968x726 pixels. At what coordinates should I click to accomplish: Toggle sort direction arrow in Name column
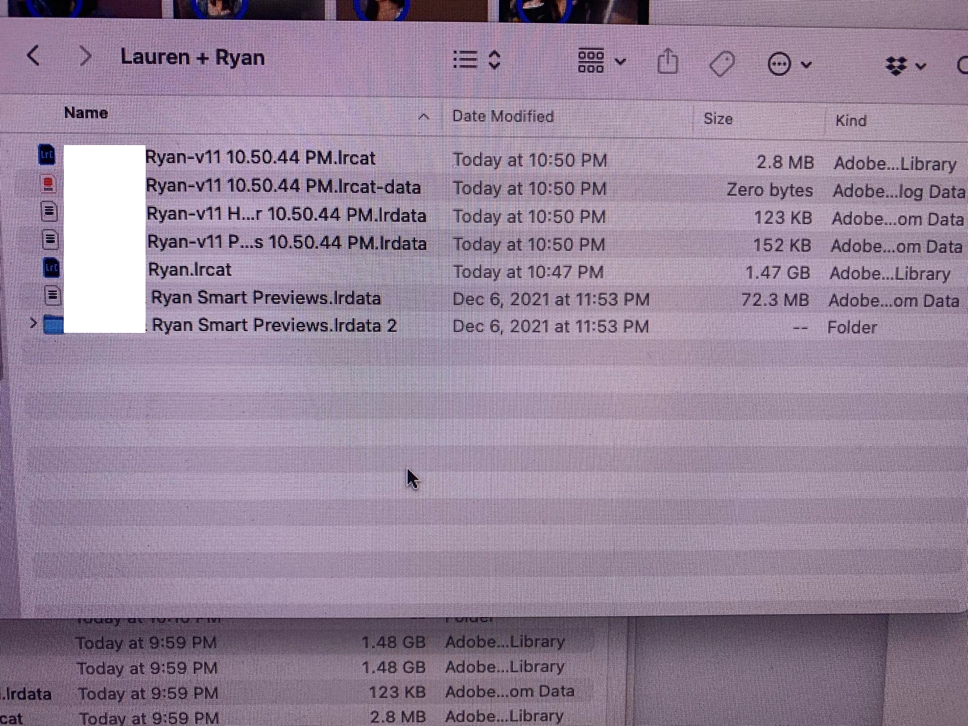[424, 116]
